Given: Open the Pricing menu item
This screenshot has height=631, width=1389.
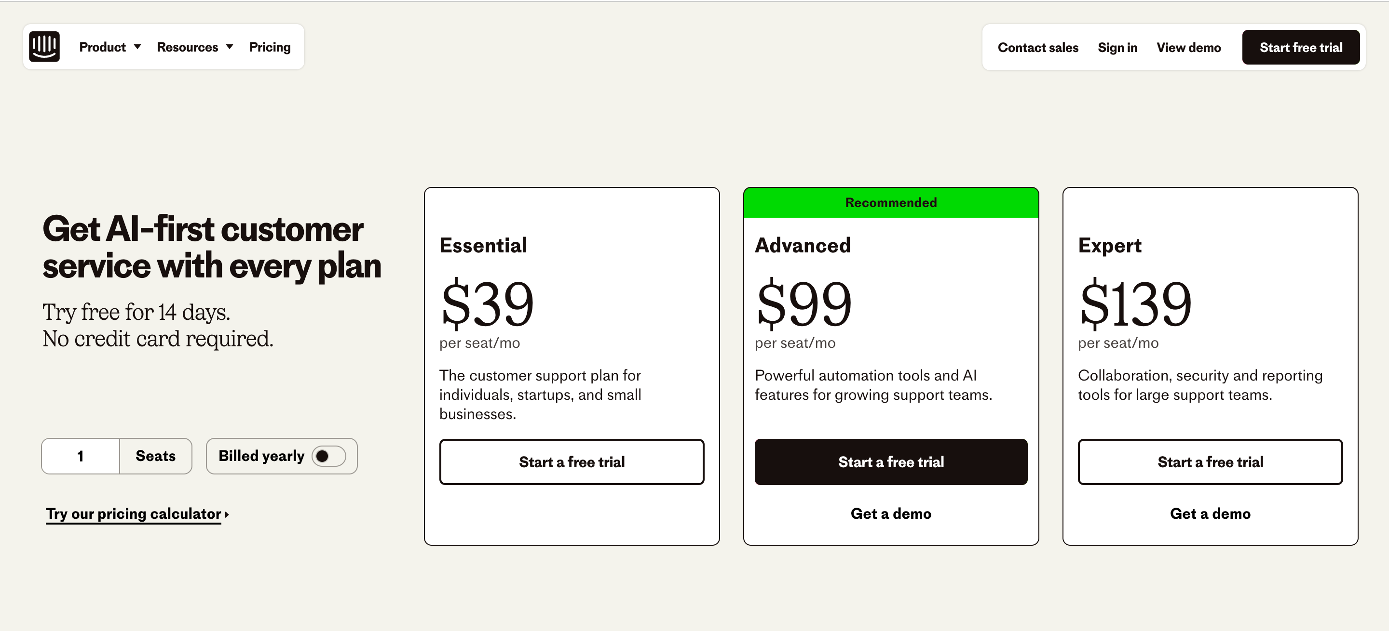Looking at the screenshot, I should (270, 47).
